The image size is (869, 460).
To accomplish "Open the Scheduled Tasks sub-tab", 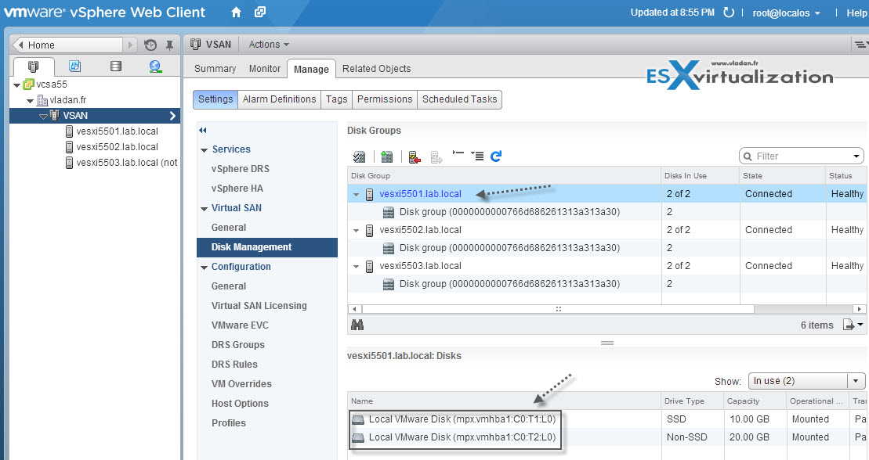I will coord(459,99).
